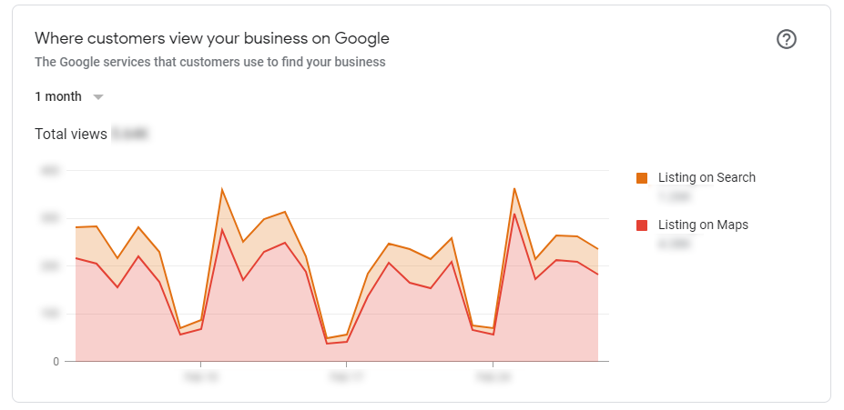Select the "Listing on Search" legend label

pyautogui.click(x=707, y=178)
